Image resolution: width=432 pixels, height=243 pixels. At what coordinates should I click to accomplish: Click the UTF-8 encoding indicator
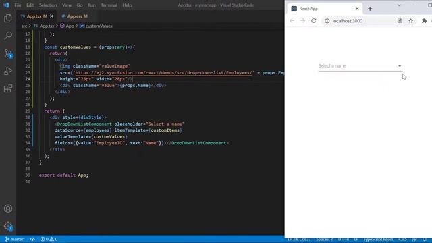point(344,239)
